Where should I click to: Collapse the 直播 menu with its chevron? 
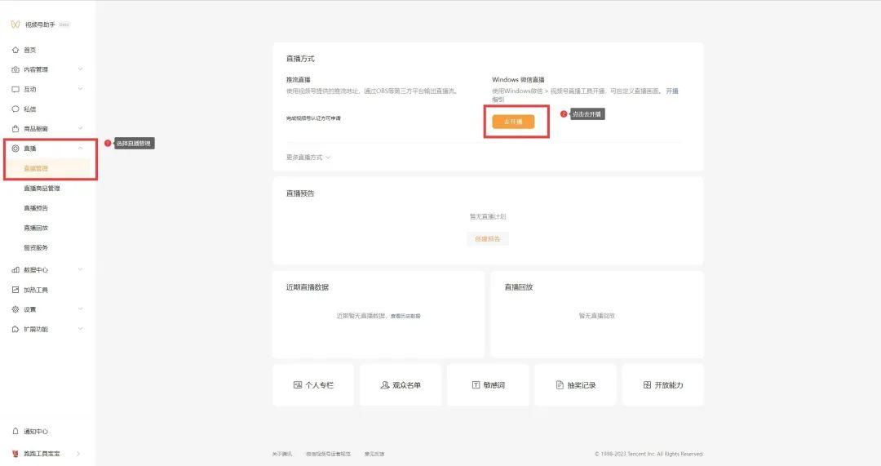click(x=80, y=149)
